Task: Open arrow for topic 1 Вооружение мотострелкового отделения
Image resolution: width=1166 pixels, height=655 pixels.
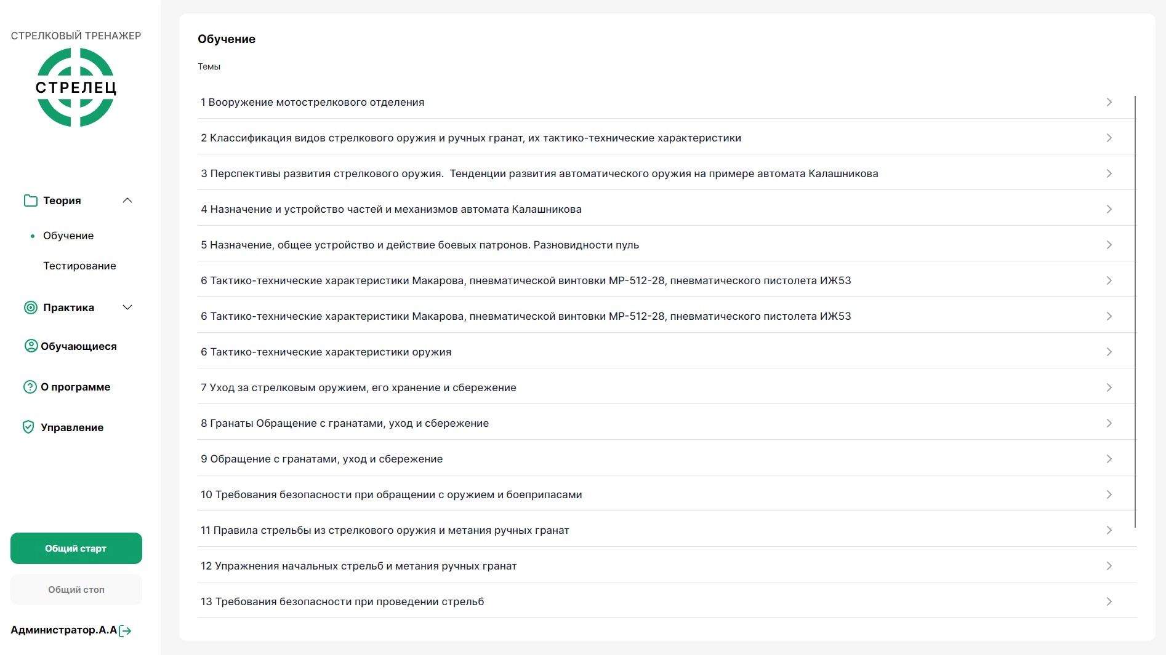Action: pos(1109,102)
